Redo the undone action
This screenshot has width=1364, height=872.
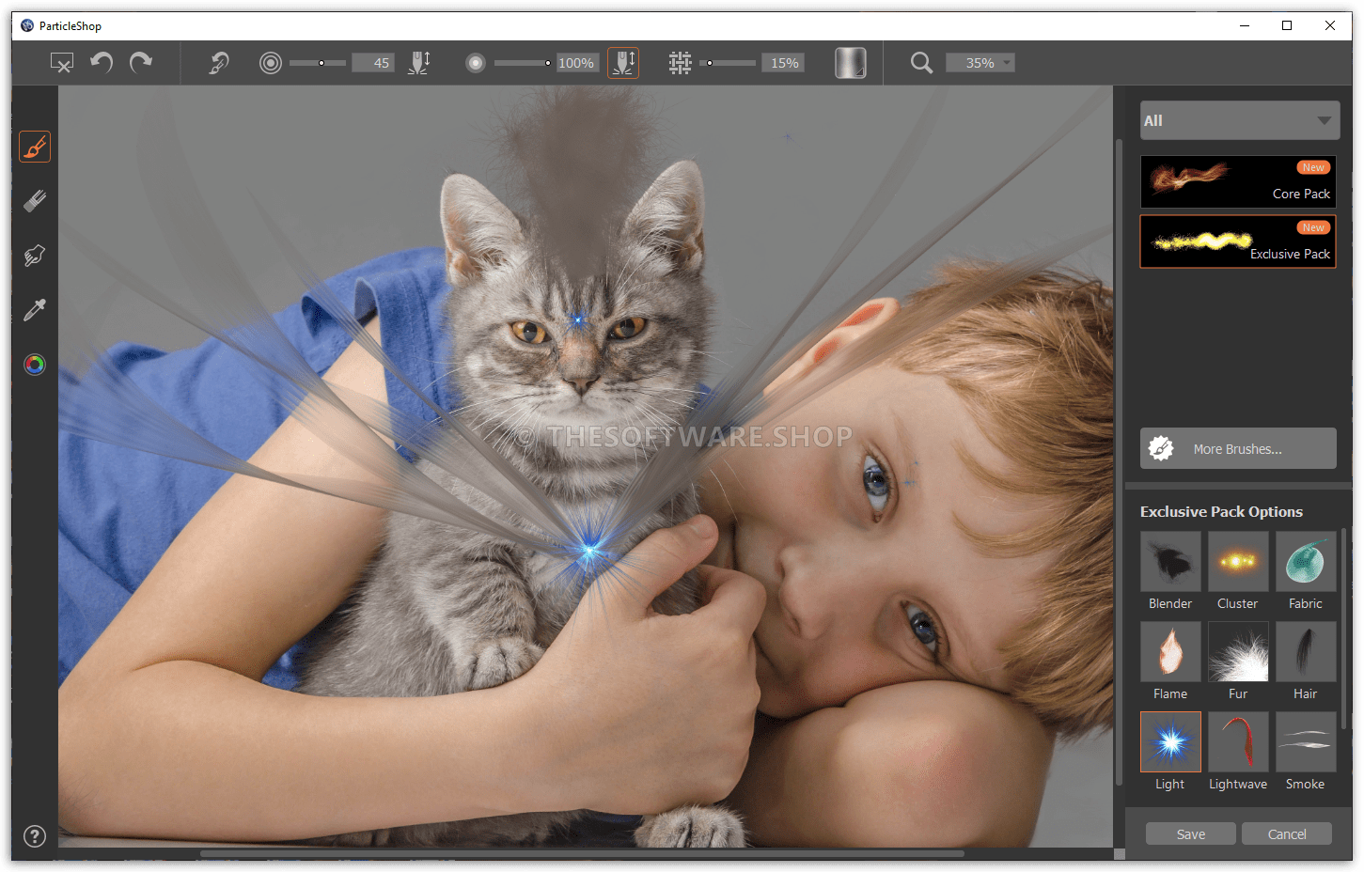click(140, 62)
